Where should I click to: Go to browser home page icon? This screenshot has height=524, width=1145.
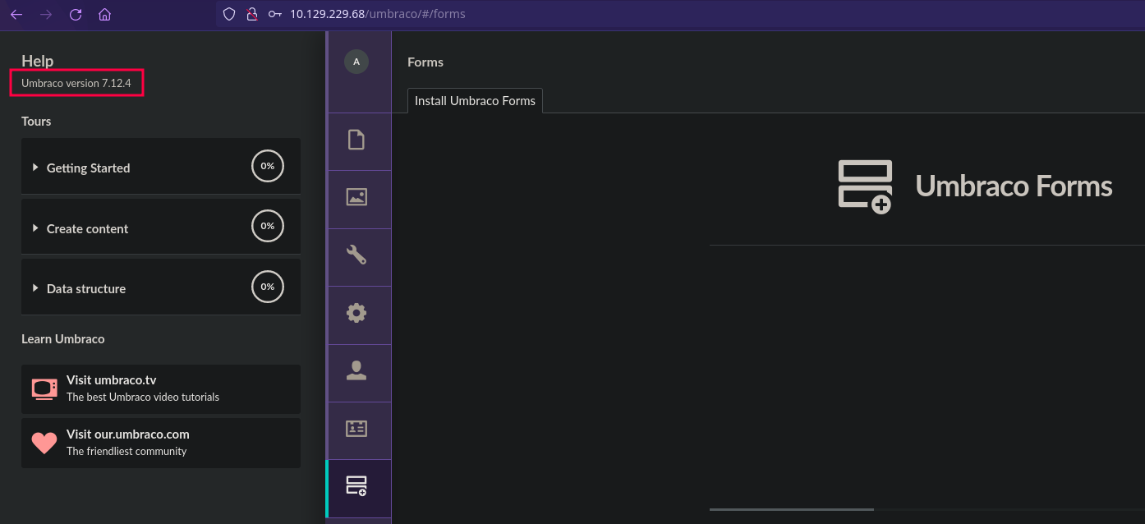(104, 14)
